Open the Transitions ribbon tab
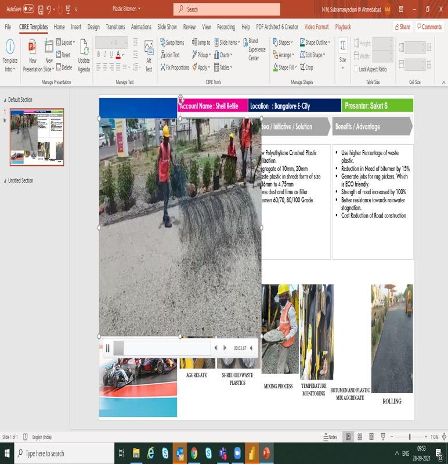The height and width of the screenshot is (464, 448). pyautogui.click(x=115, y=27)
